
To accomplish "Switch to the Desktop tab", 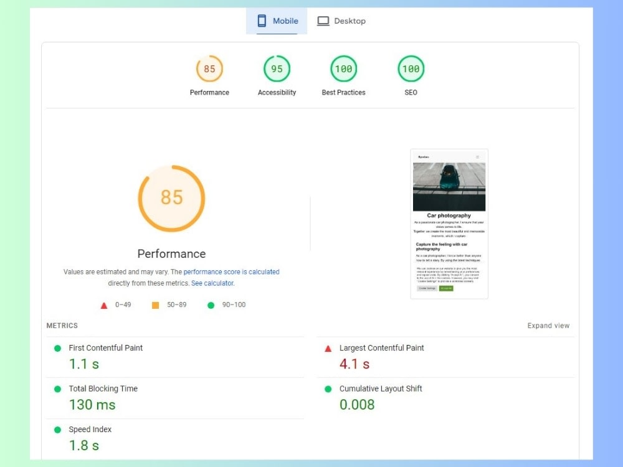I will [341, 21].
